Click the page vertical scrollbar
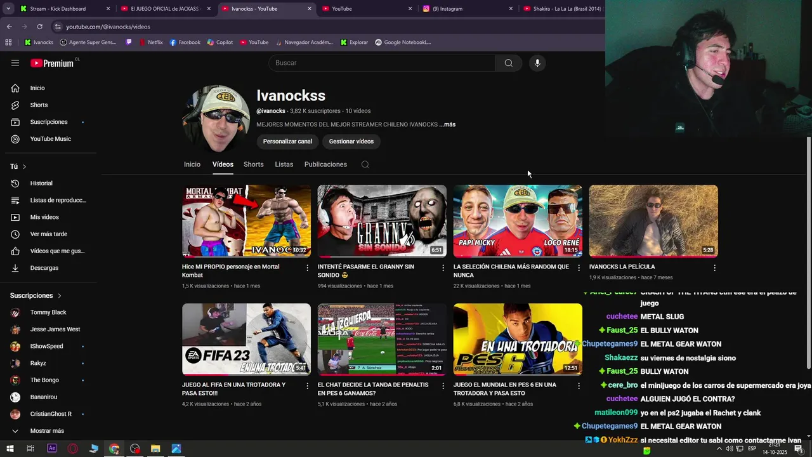 [808, 254]
